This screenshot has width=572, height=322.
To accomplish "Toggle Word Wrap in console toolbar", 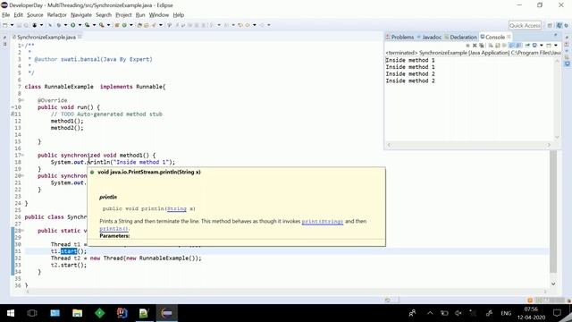I will point(503,46).
